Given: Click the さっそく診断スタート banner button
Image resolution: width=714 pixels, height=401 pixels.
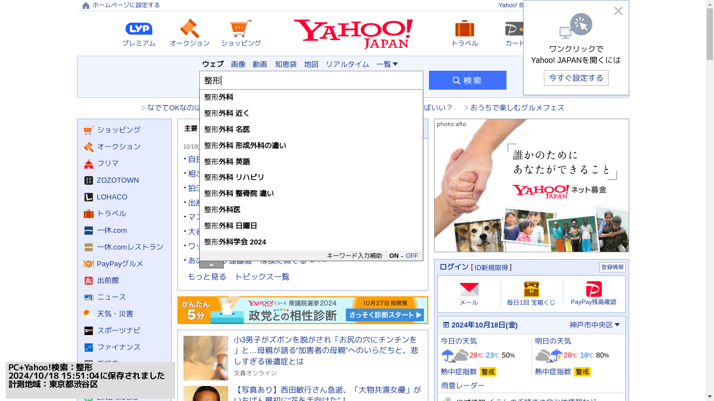Looking at the screenshot, I should tap(385, 315).
